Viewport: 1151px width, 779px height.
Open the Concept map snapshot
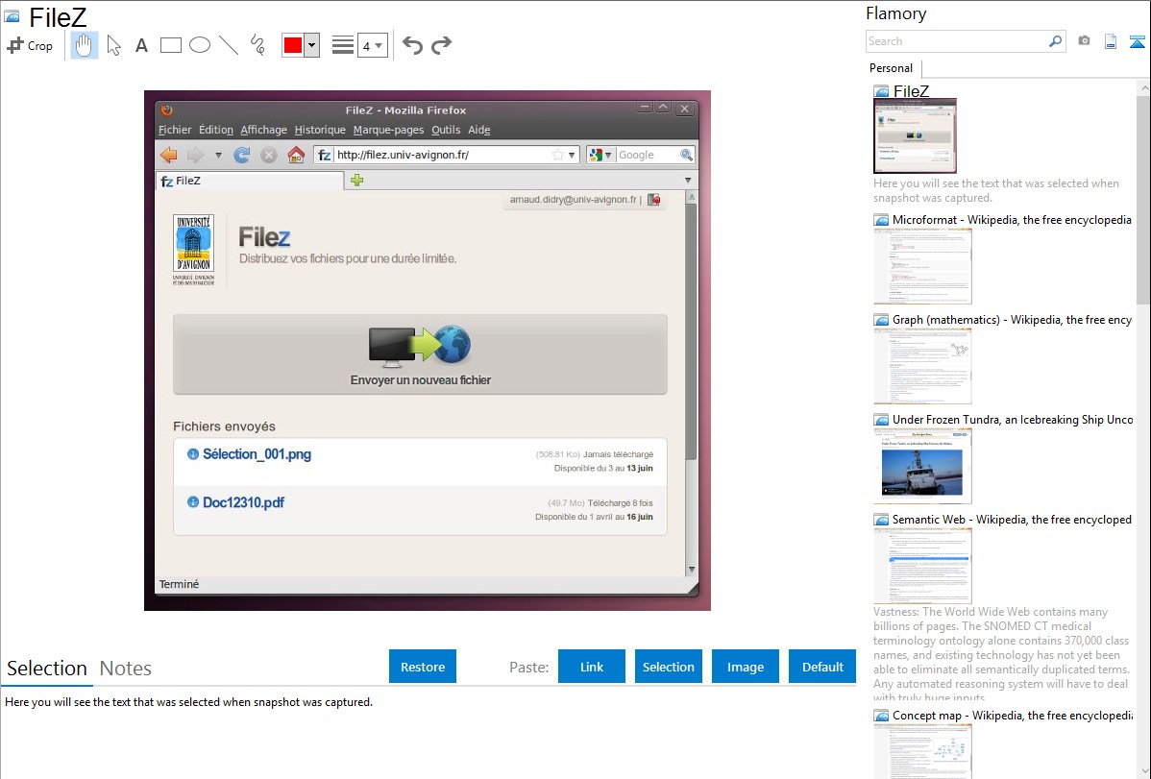pyautogui.click(x=922, y=751)
